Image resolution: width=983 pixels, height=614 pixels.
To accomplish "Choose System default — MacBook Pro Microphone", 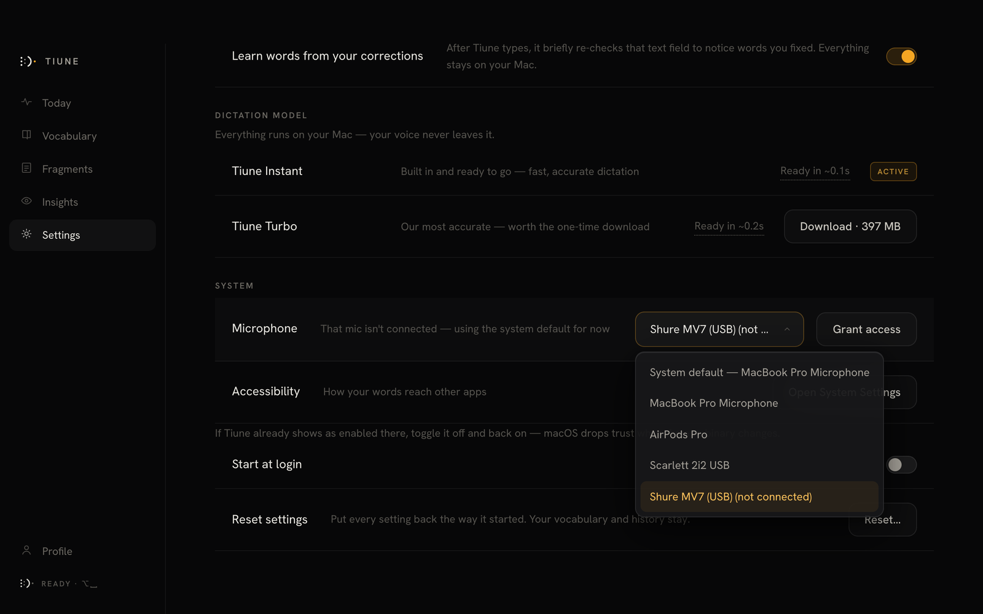I will (759, 372).
